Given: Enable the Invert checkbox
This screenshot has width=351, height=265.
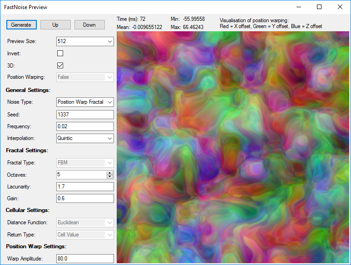Looking at the screenshot, I should point(60,53).
